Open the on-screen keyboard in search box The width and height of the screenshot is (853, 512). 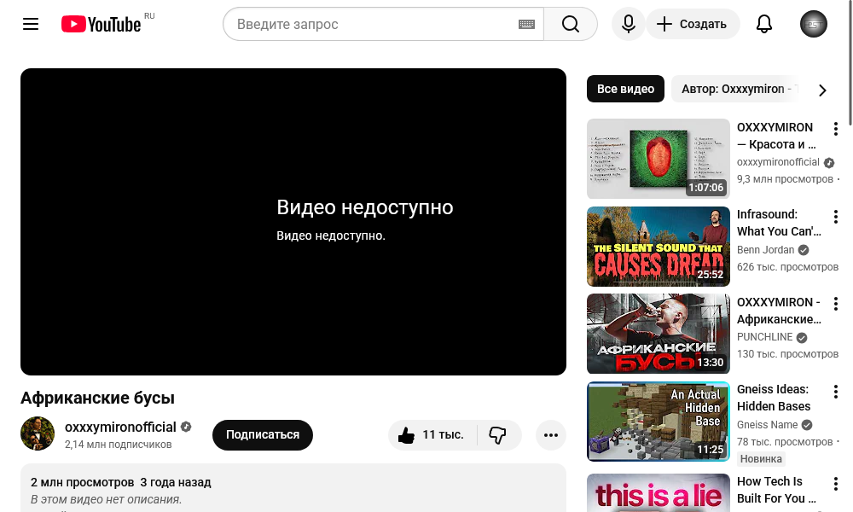click(526, 24)
